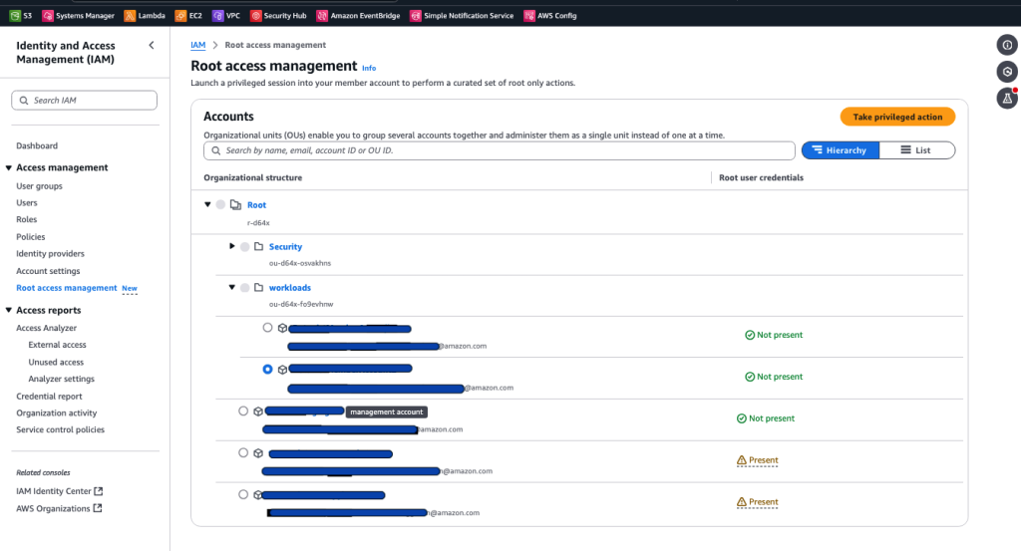This screenshot has height=551, width=1021.
Task: Open Service control policies page
Action: coord(61,430)
